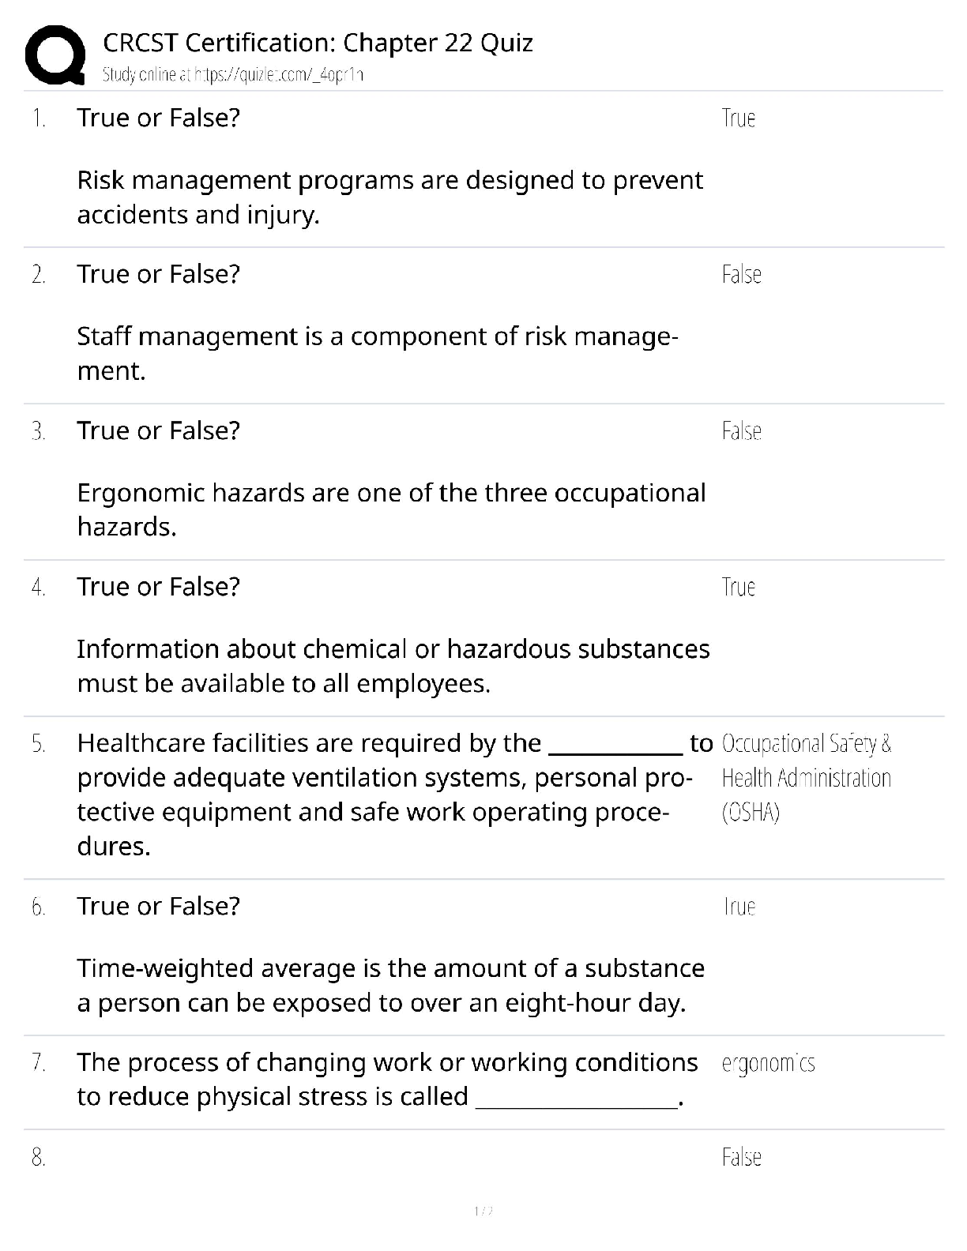Image resolution: width=967 pixels, height=1251 pixels.
Task: Select the changing work conditions question
Action: click(387, 1080)
